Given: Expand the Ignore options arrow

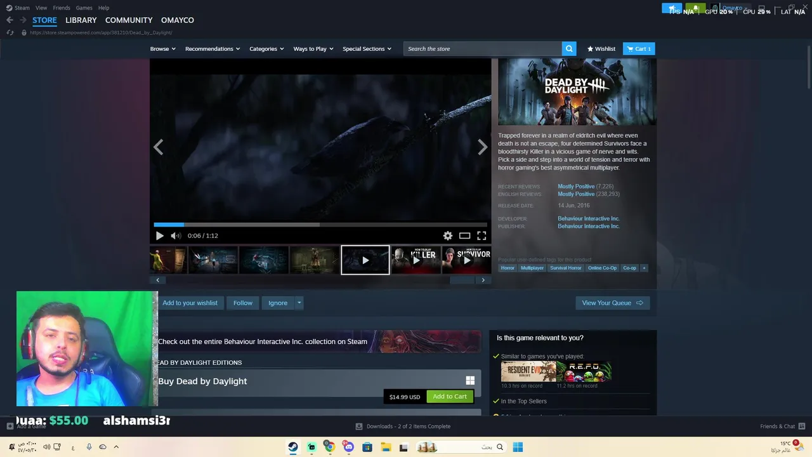Looking at the screenshot, I should tap(299, 303).
